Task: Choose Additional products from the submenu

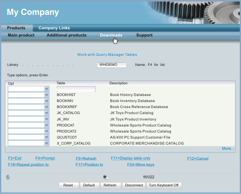Action: pos(66,35)
